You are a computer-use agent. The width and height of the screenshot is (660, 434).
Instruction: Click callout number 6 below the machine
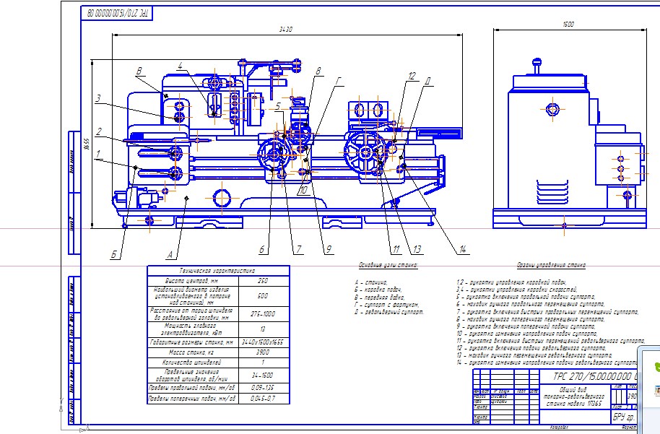(262, 250)
